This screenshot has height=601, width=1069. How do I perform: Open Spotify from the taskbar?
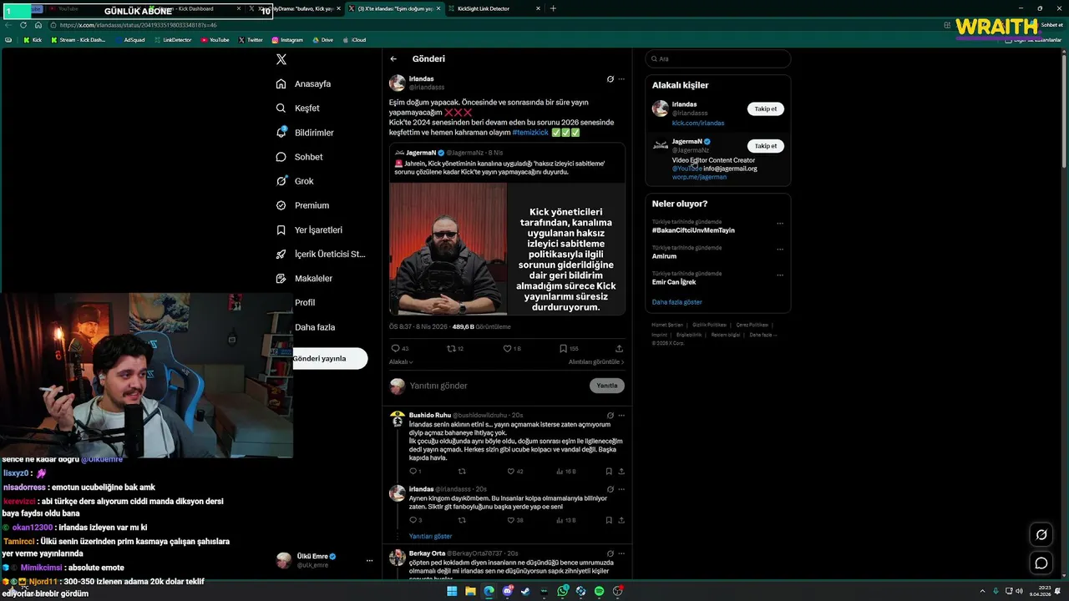click(x=599, y=591)
